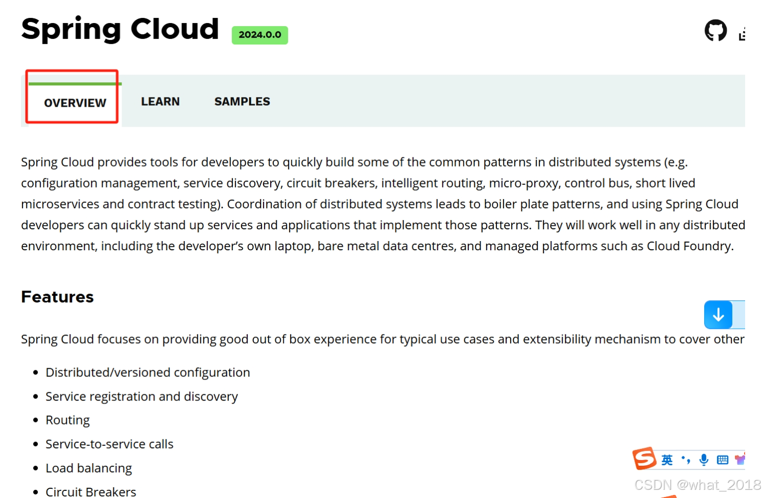
Task: Toggle 英 Chinese/English input switch
Action: pos(666,460)
